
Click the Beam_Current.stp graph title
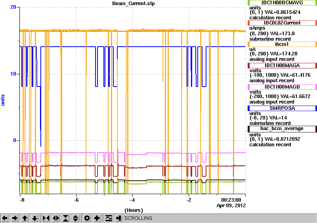[x=134, y=4]
